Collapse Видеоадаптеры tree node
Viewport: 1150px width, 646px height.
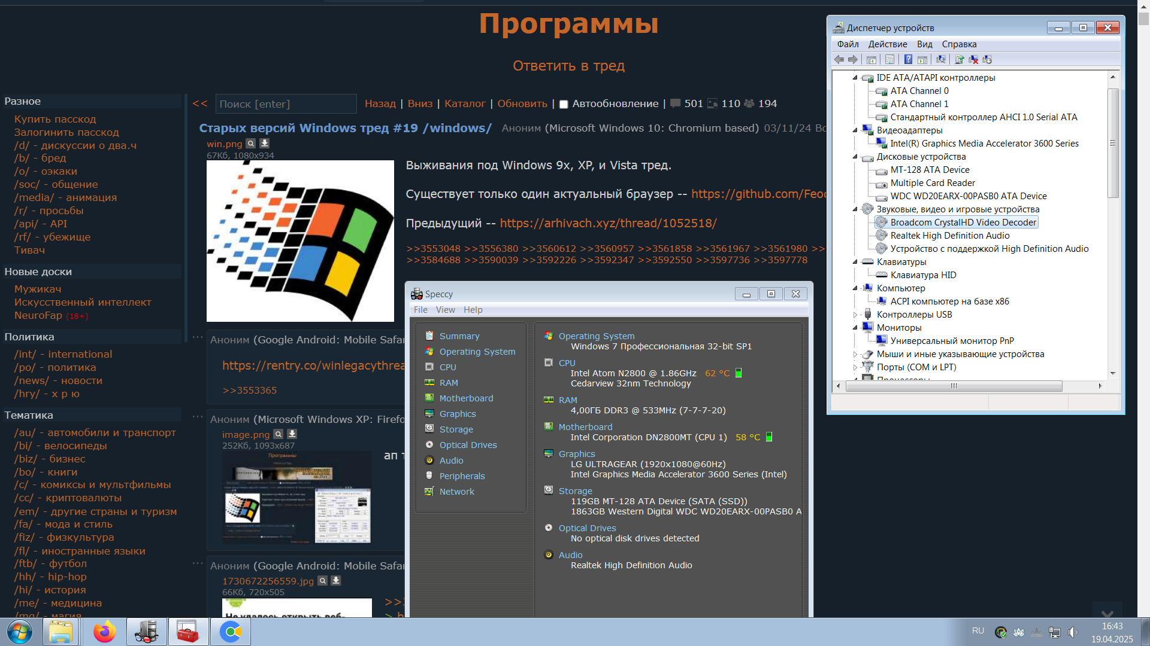point(855,130)
